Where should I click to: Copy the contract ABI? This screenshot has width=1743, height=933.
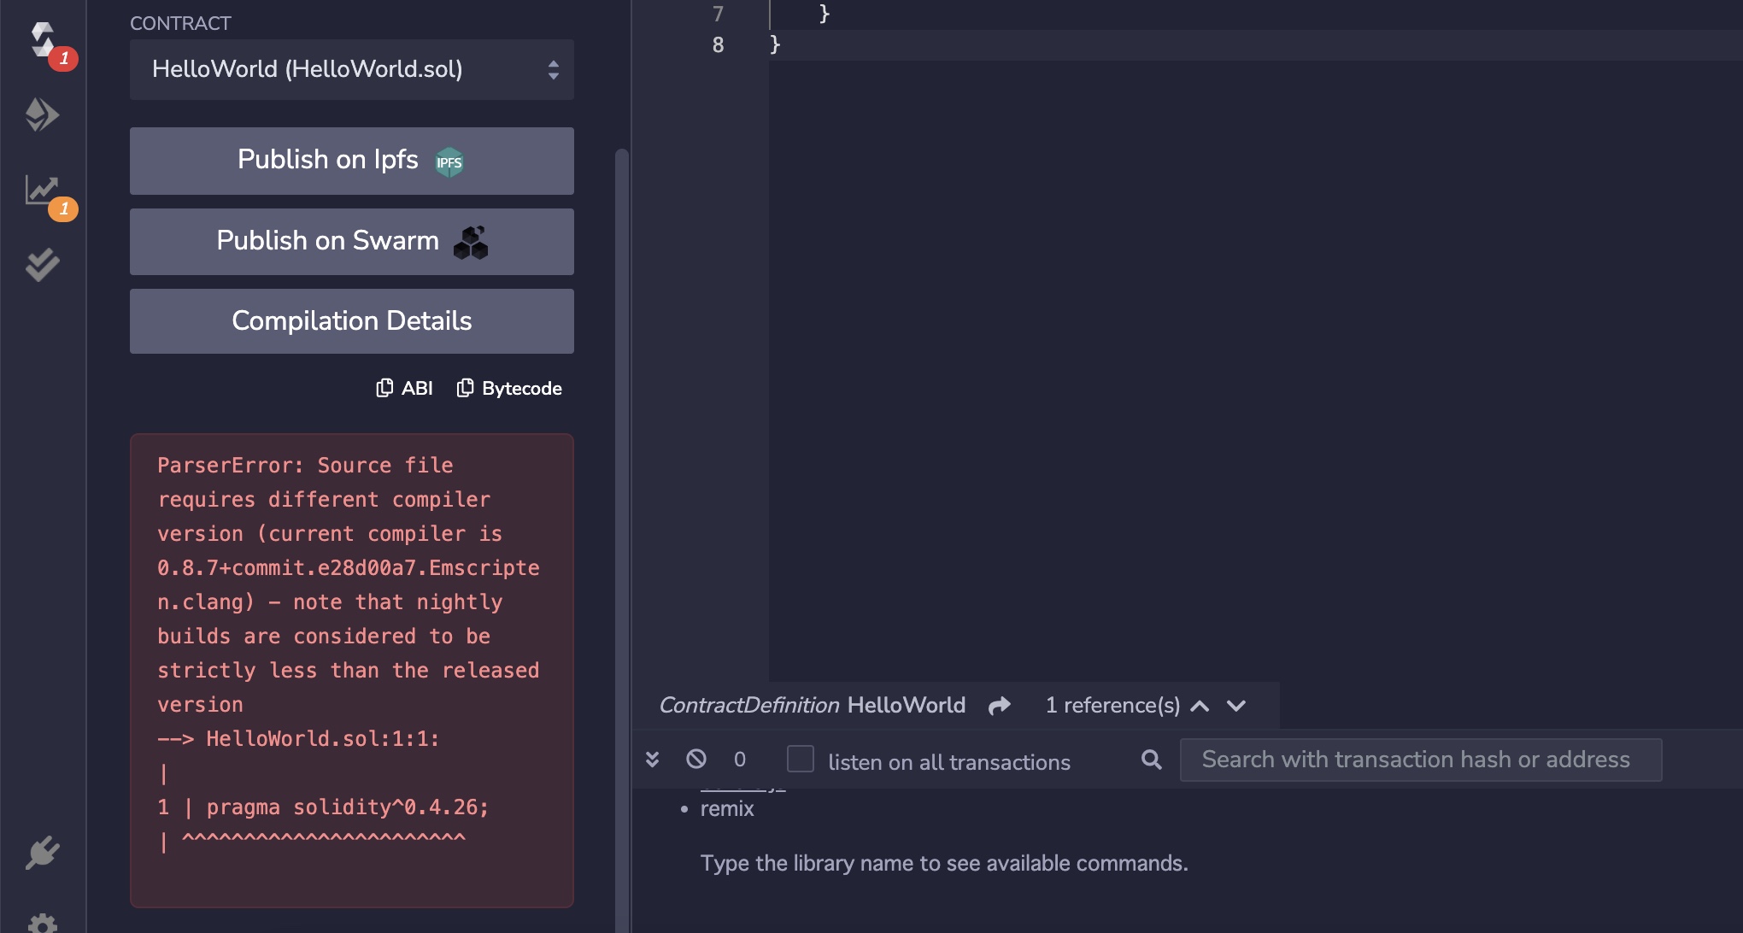pyautogui.click(x=404, y=387)
